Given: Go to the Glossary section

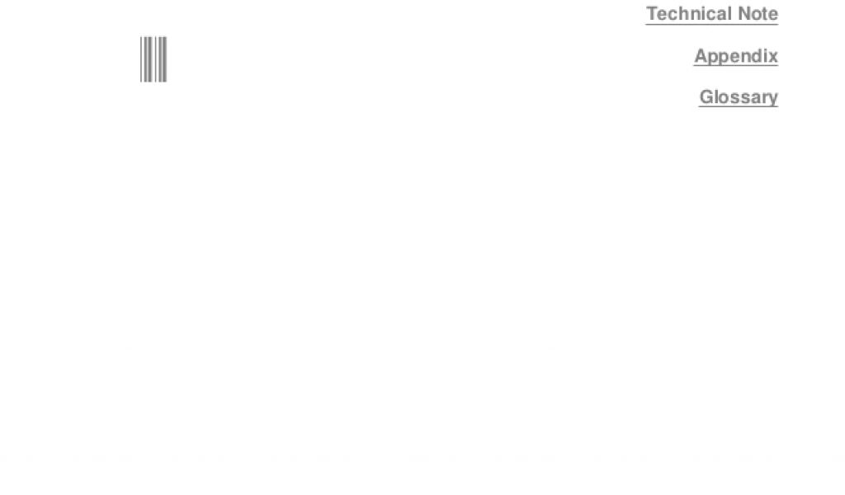Looking at the screenshot, I should click(739, 97).
